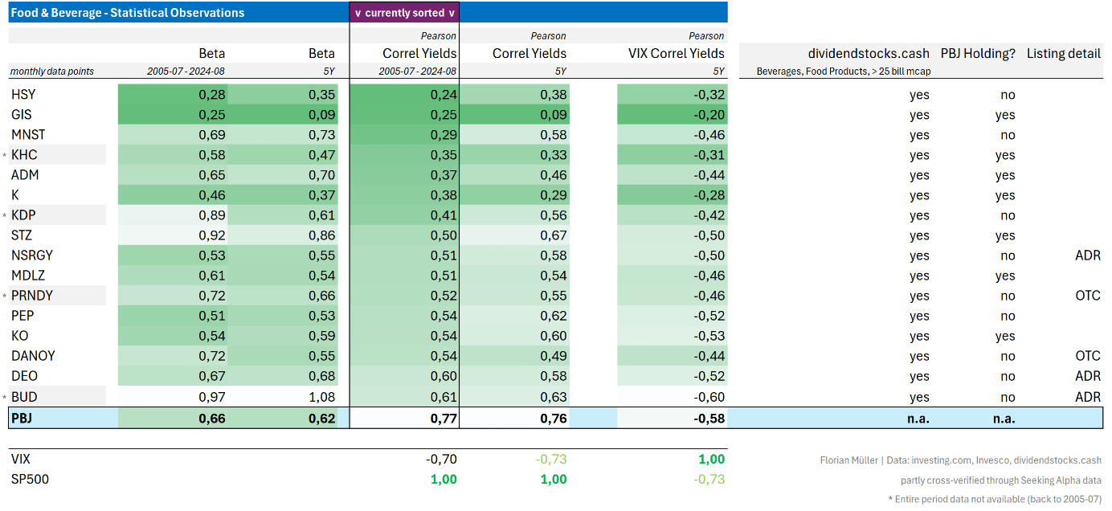Click the bold PBJ row label
This screenshot has width=1112, height=511.
(x=22, y=418)
